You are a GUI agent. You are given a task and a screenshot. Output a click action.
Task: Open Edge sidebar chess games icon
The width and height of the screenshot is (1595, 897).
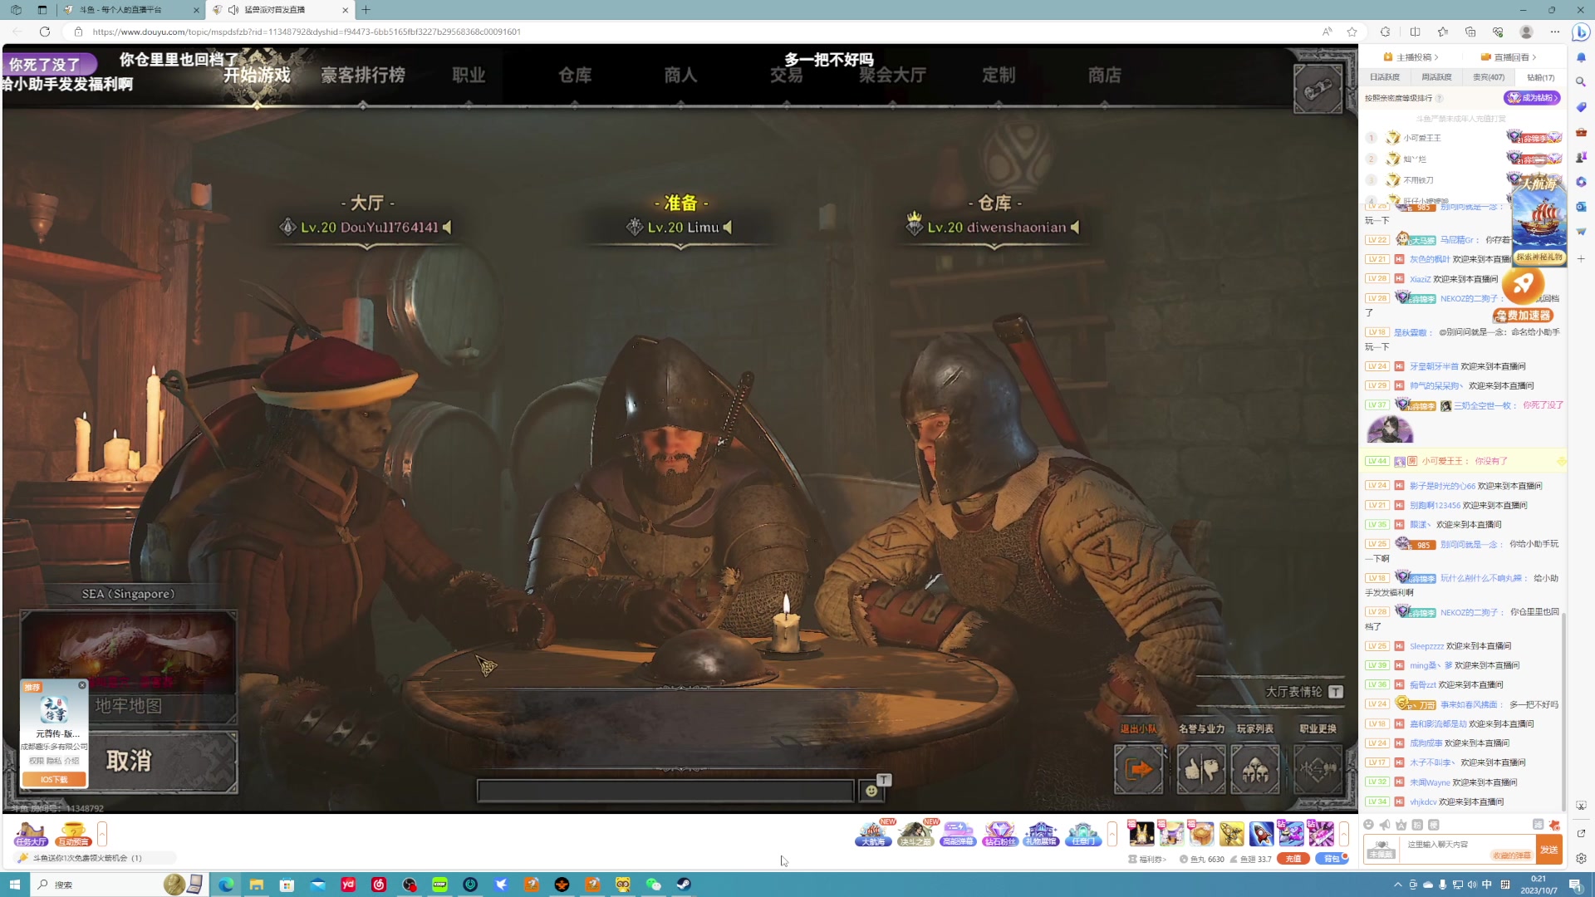(1581, 157)
